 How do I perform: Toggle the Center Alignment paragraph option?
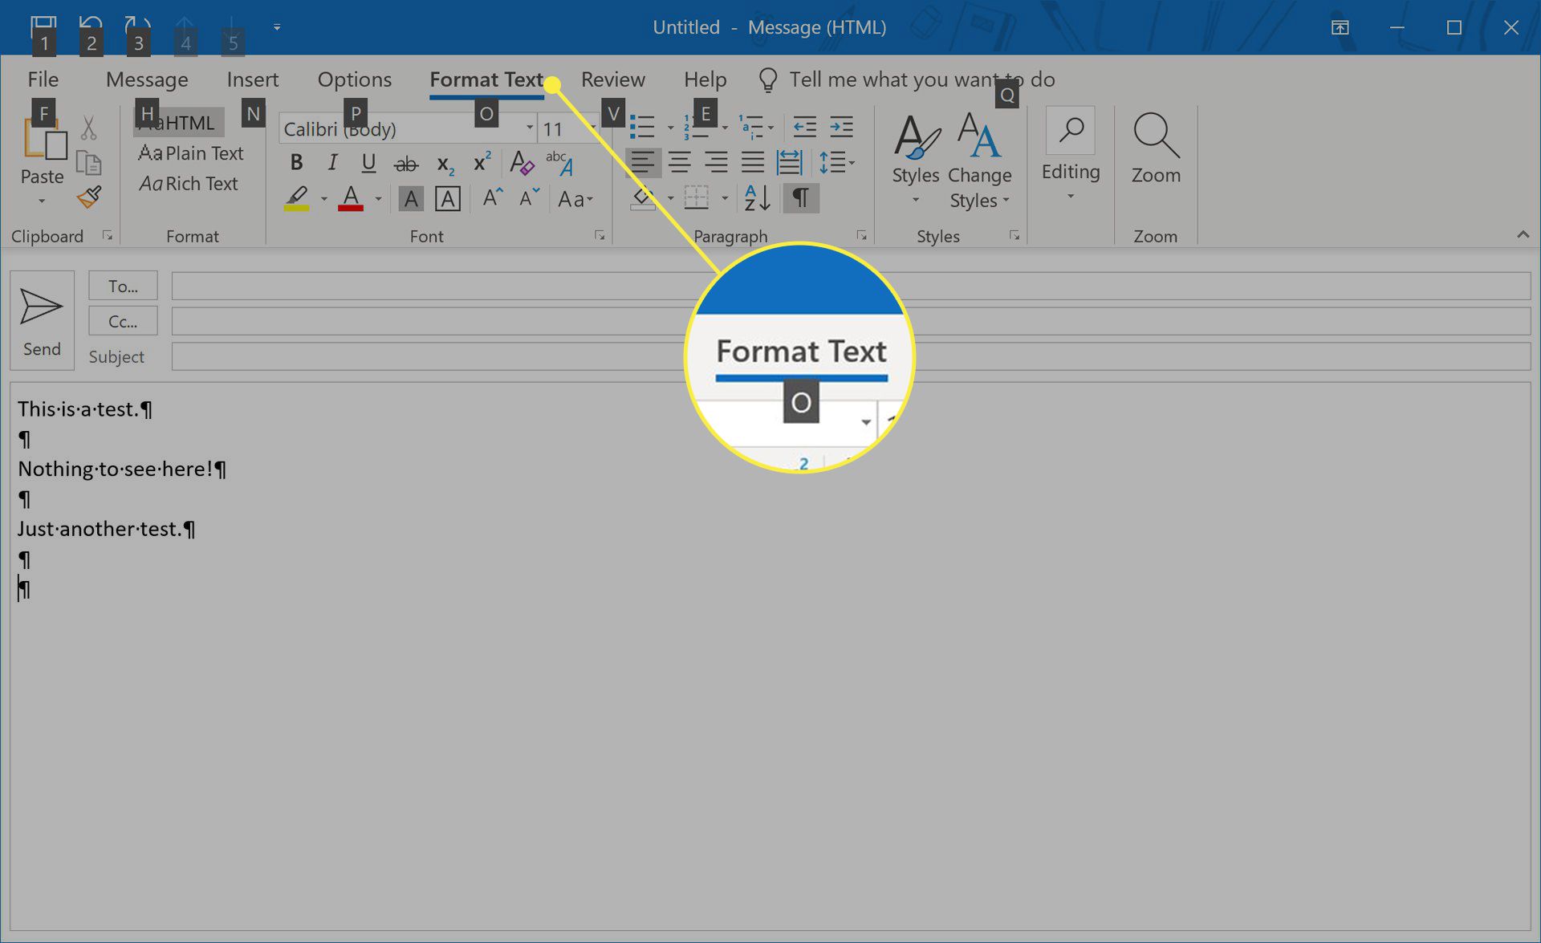(679, 163)
